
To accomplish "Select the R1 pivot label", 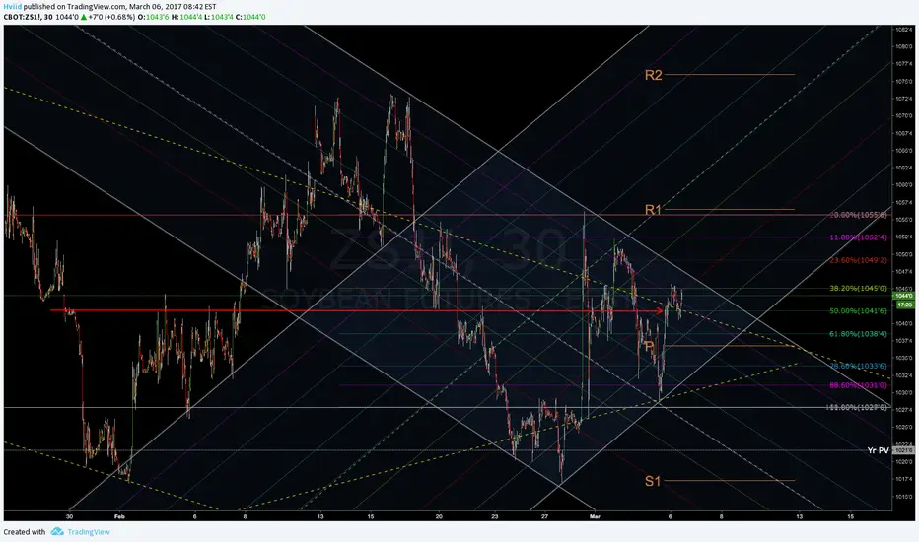I will point(653,210).
